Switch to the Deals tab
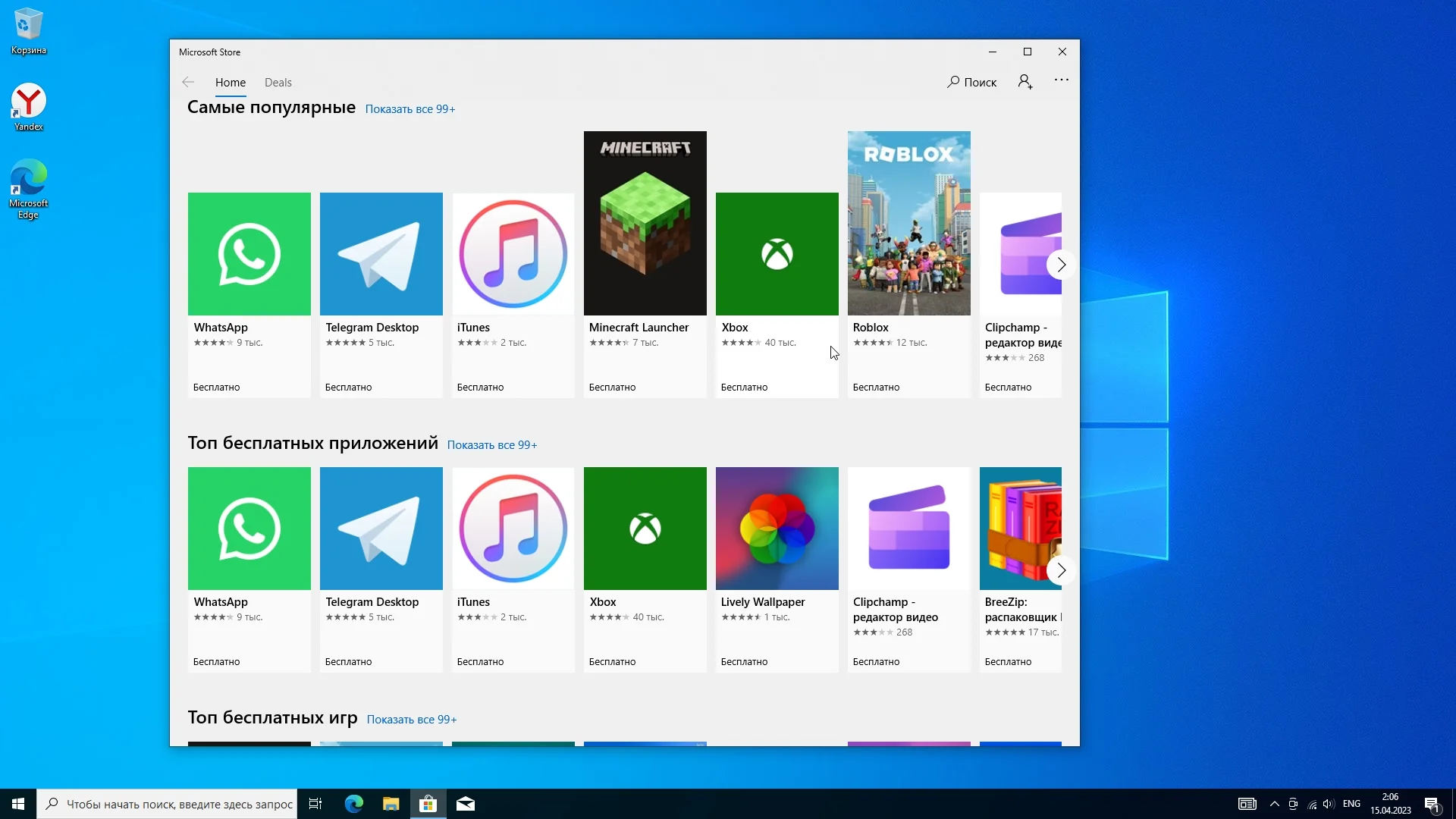The image size is (1456, 819). pos(278,83)
